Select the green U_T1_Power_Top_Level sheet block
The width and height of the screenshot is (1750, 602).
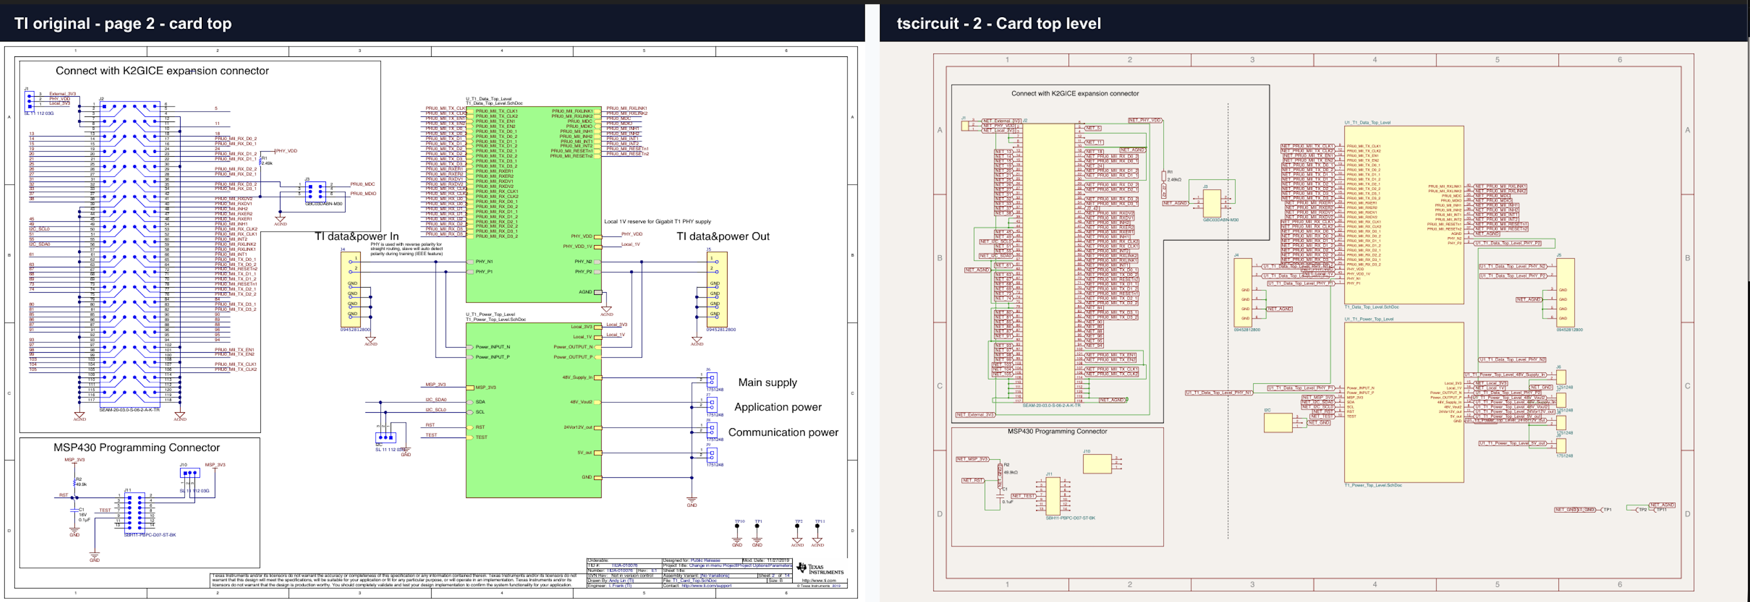coord(533,410)
